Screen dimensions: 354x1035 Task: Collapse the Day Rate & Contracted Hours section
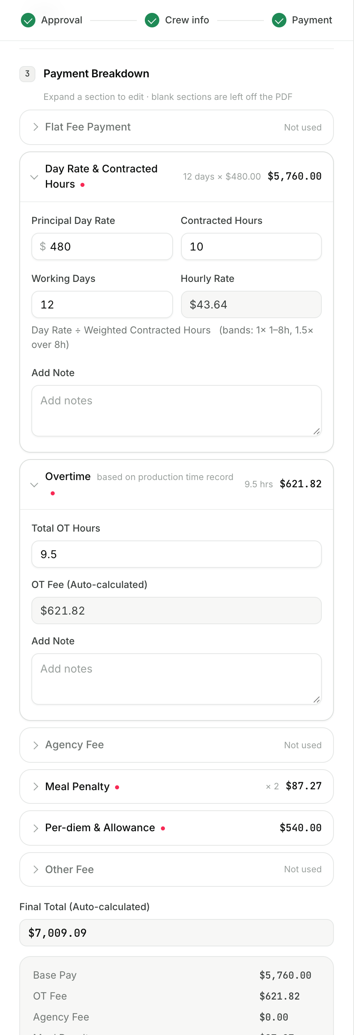tap(177, 177)
